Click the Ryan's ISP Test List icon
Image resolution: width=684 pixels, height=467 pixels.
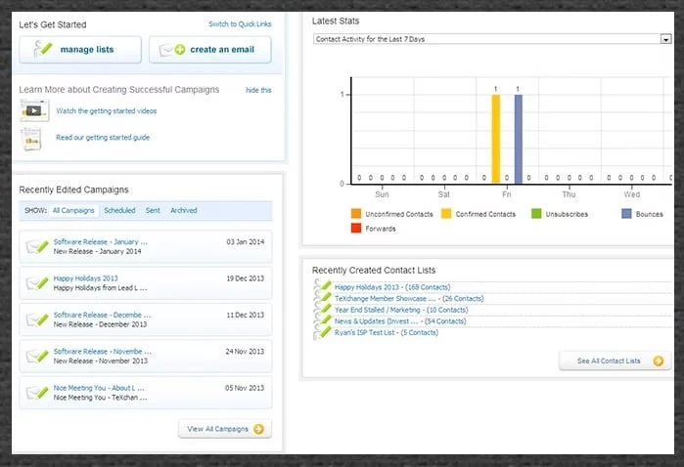[322, 332]
